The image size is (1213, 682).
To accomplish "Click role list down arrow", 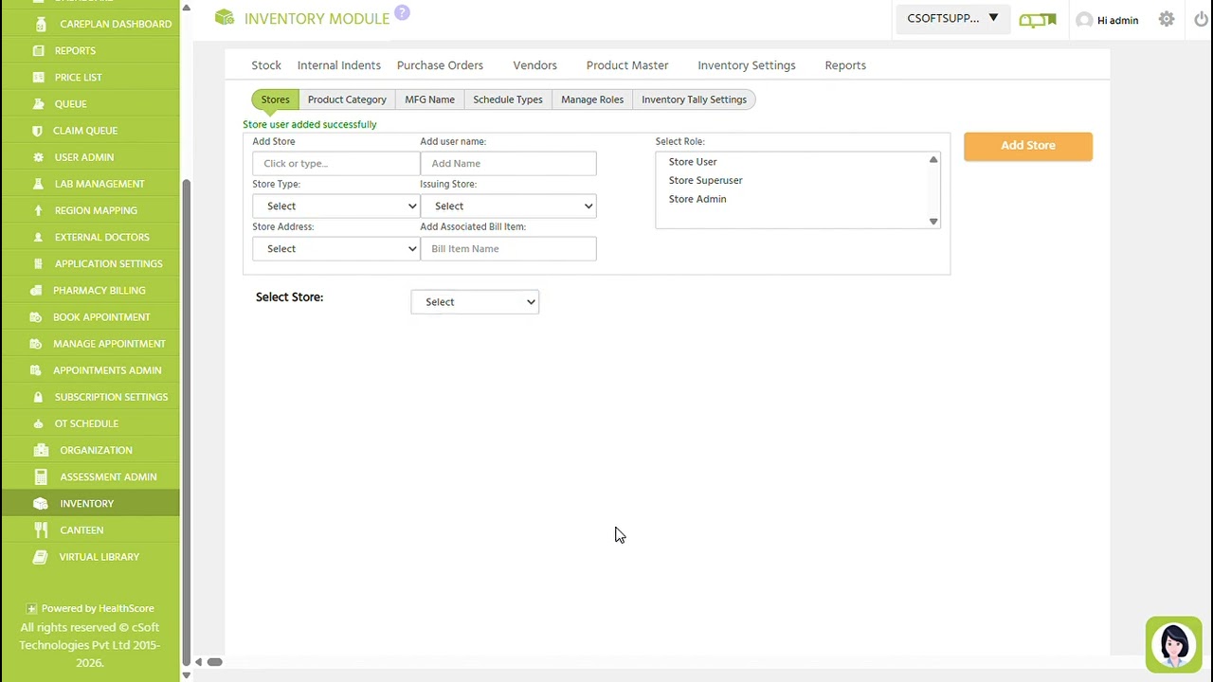I will click(x=933, y=222).
